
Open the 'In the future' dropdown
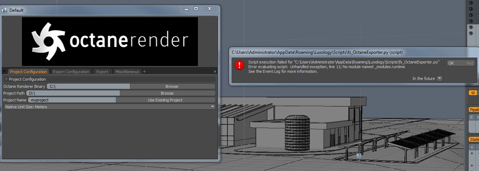(439, 79)
